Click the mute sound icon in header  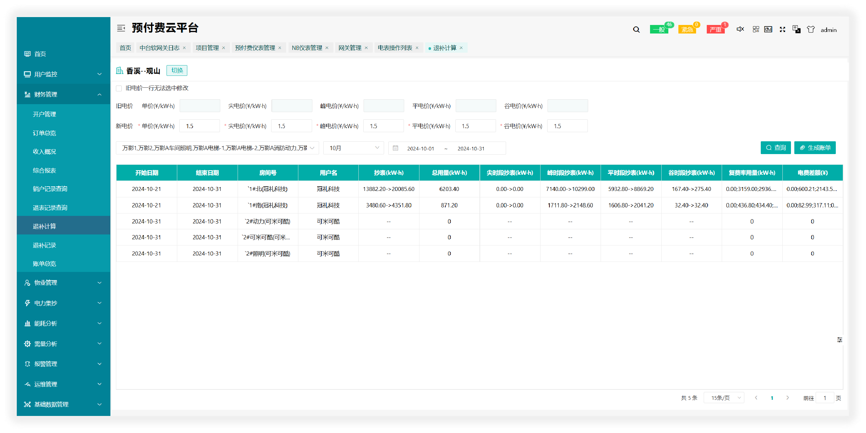point(740,29)
